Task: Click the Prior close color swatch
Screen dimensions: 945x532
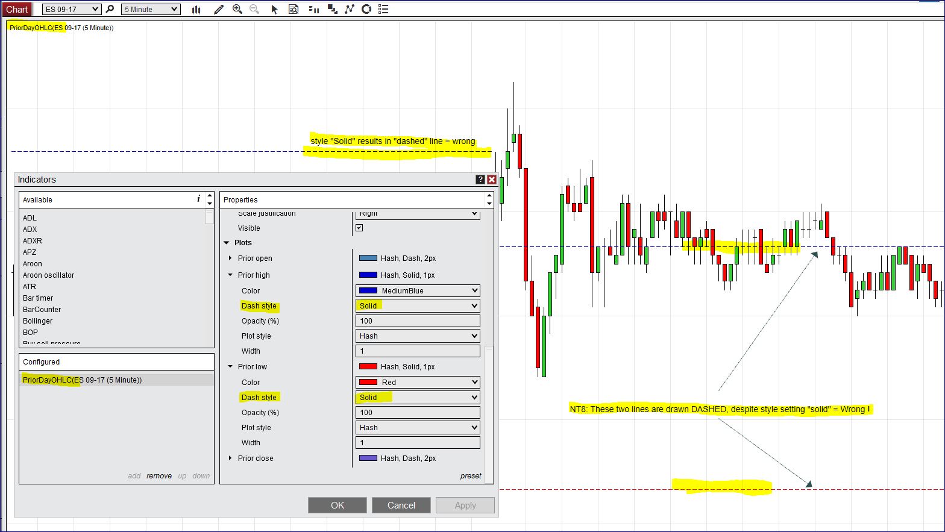Action: click(x=368, y=458)
